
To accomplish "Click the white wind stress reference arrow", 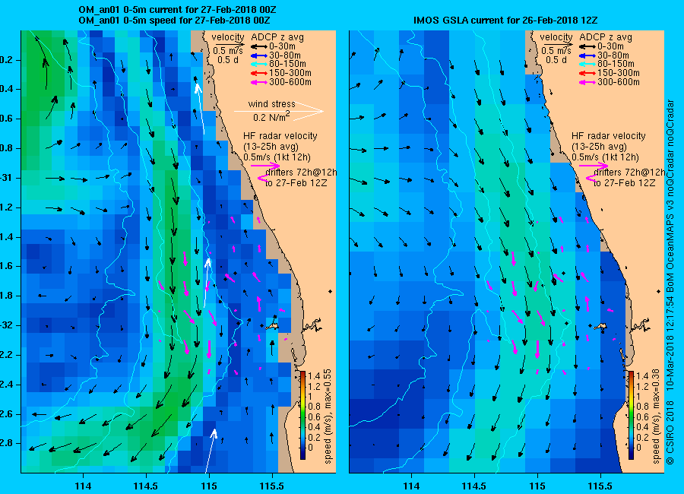I will 279,111.
